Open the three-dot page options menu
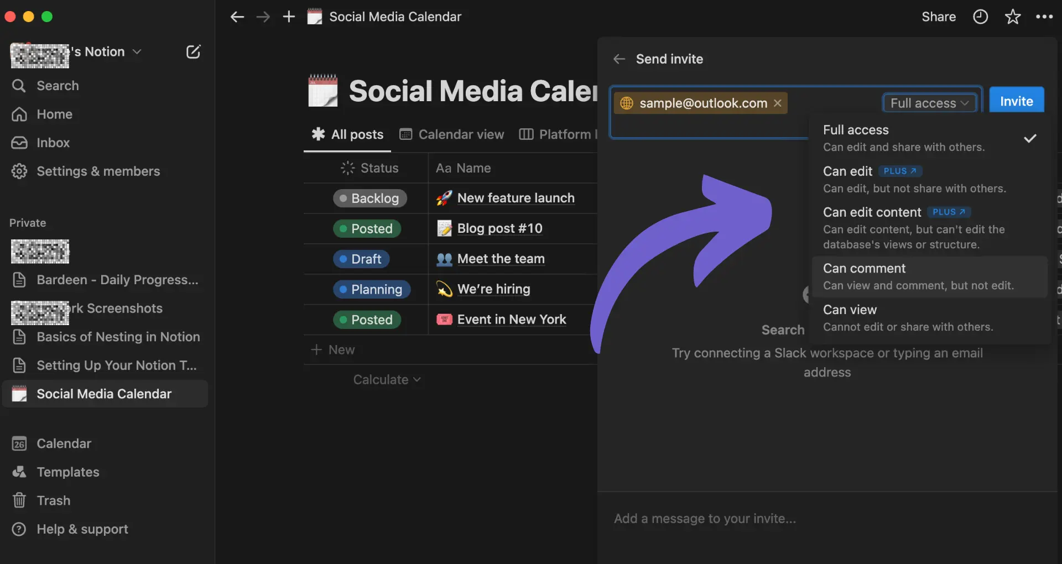This screenshot has height=564, width=1062. click(x=1044, y=17)
